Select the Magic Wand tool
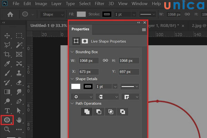Screen dimensions: 207x138 (19, 45)
